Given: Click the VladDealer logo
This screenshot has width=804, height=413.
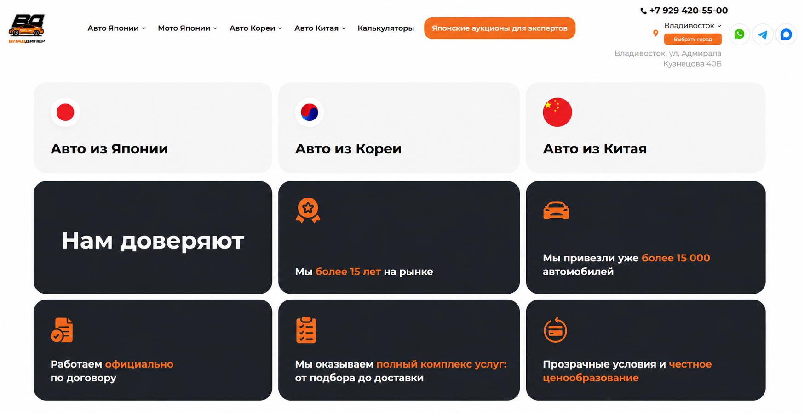Looking at the screenshot, I should click(27, 28).
